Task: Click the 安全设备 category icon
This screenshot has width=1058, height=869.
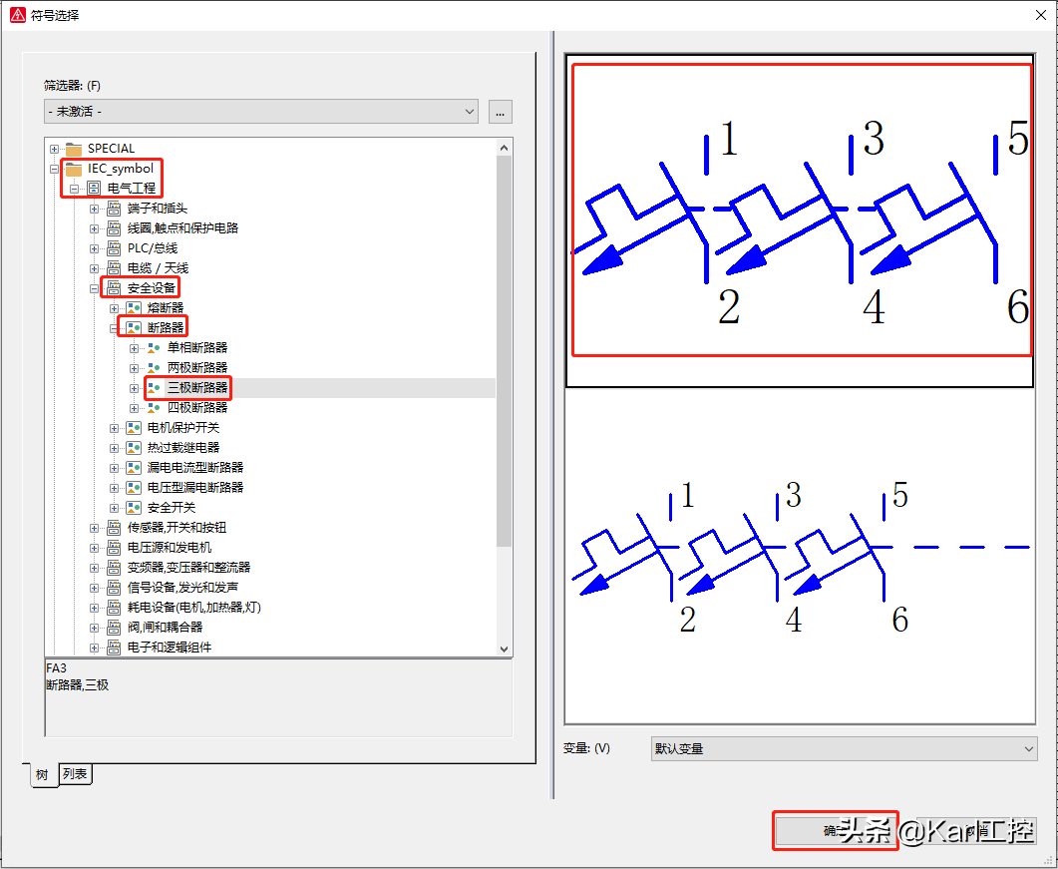Action: pyautogui.click(x=114, y=288)
